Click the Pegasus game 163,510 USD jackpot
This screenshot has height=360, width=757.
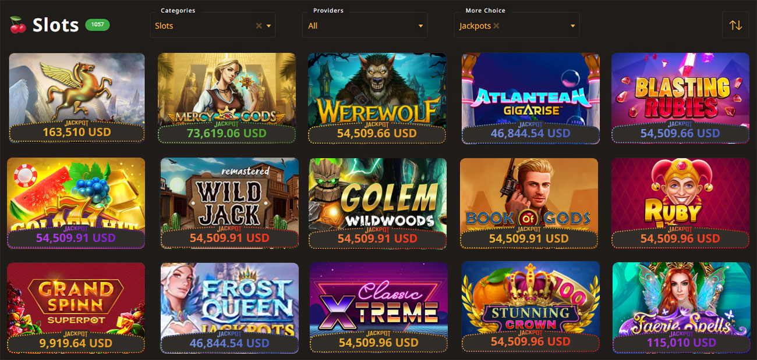tap(77, 132)
